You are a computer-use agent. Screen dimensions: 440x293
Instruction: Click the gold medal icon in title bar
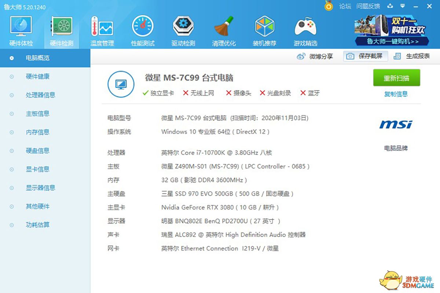(329, 6)
